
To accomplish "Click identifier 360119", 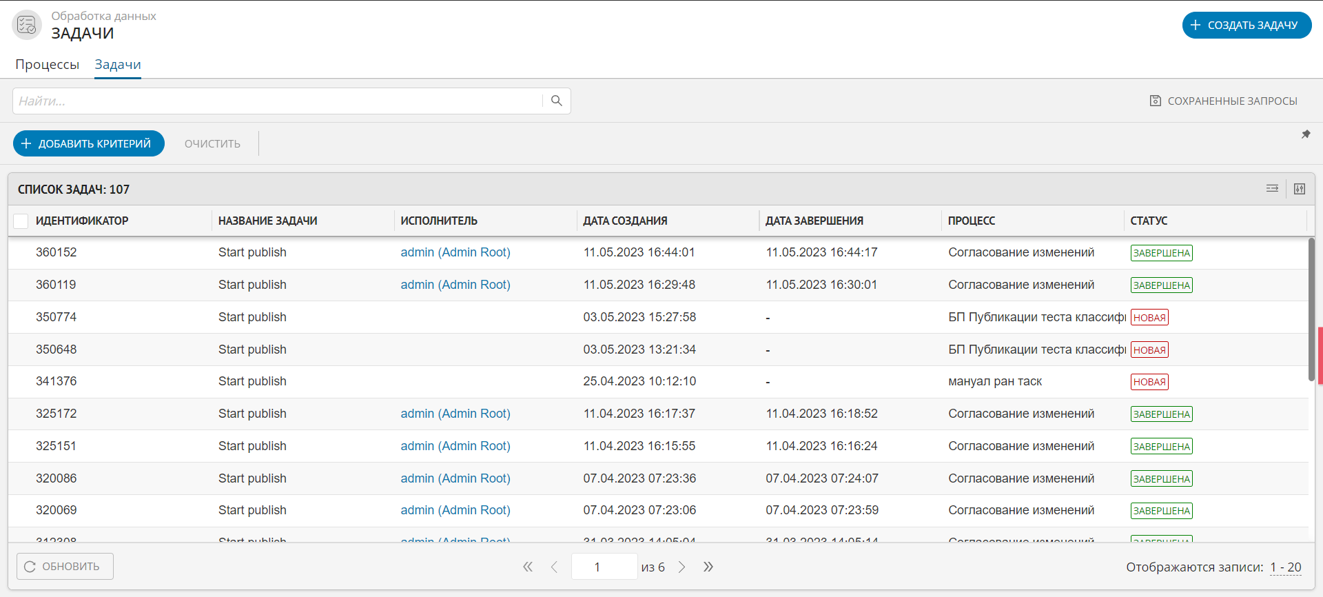I will point(56,285).
